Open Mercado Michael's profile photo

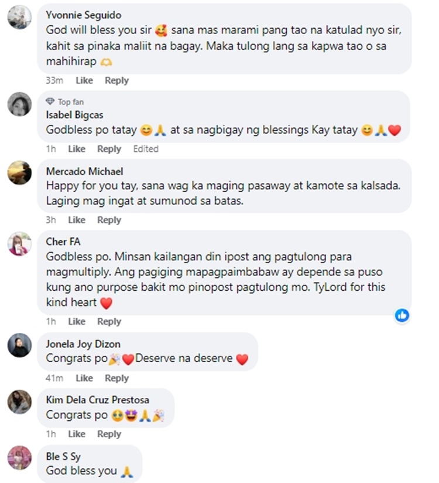19,172
